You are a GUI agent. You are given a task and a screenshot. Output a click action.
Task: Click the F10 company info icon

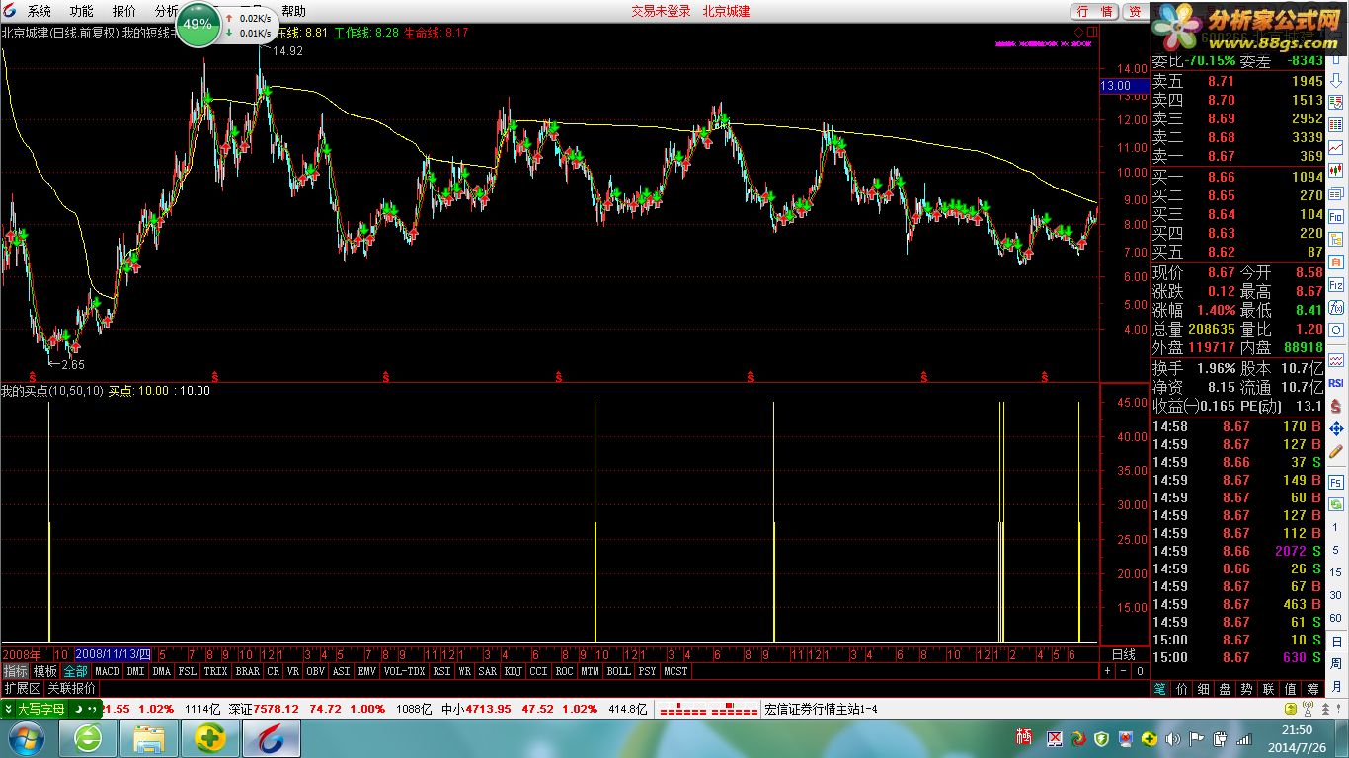(x=1336, y=216)
